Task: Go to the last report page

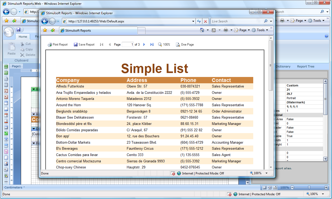Action: point(152,45)
